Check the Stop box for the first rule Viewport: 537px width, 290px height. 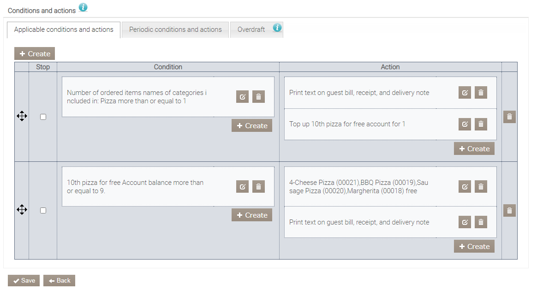[43, 117]
